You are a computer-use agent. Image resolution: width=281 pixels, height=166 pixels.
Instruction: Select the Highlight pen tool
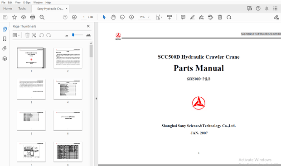(x=192, y=17)
